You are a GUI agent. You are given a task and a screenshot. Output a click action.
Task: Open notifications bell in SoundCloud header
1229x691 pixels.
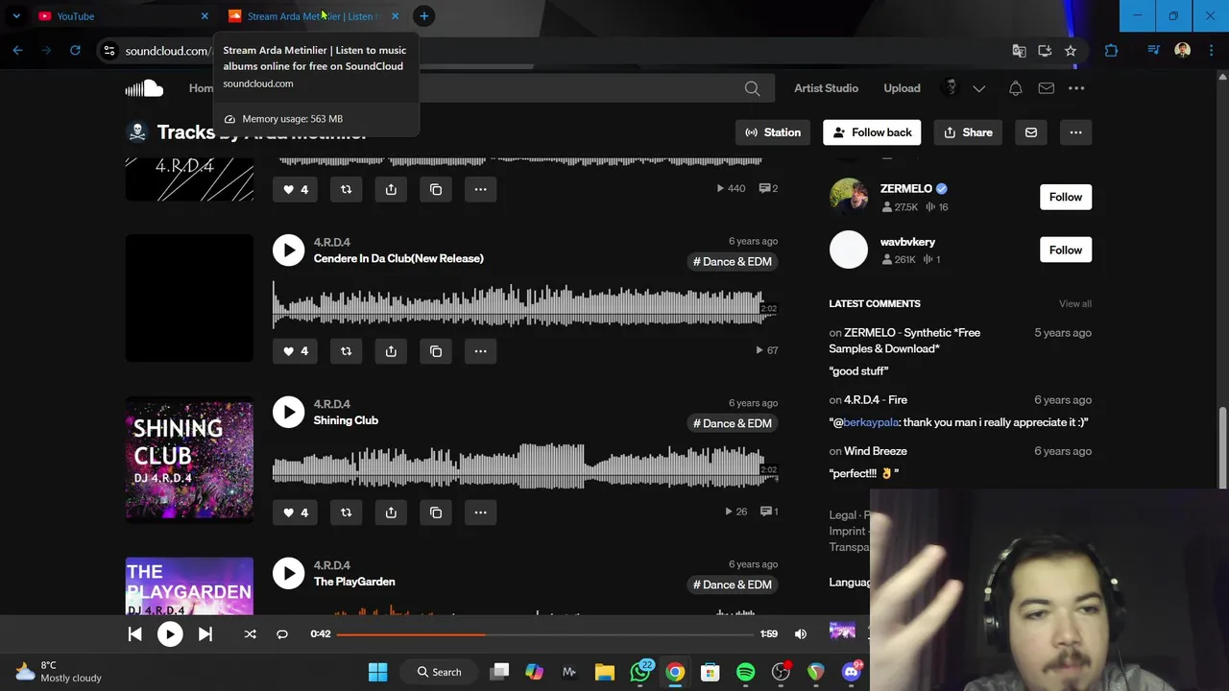point(1015,88)
